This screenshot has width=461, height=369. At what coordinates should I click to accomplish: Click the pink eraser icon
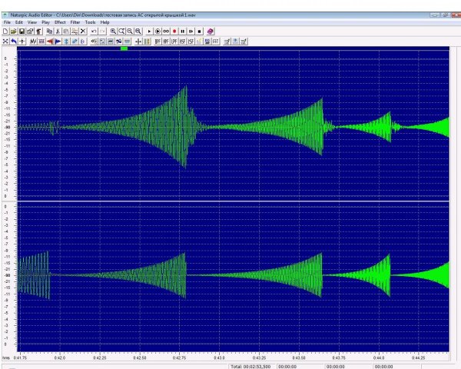click(x=211, y=32)
